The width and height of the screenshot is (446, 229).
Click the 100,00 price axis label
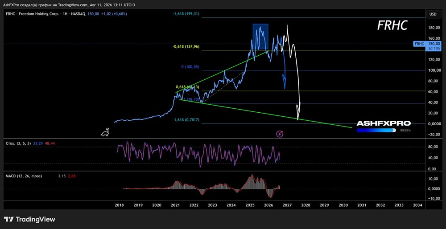tap(434, 70)
